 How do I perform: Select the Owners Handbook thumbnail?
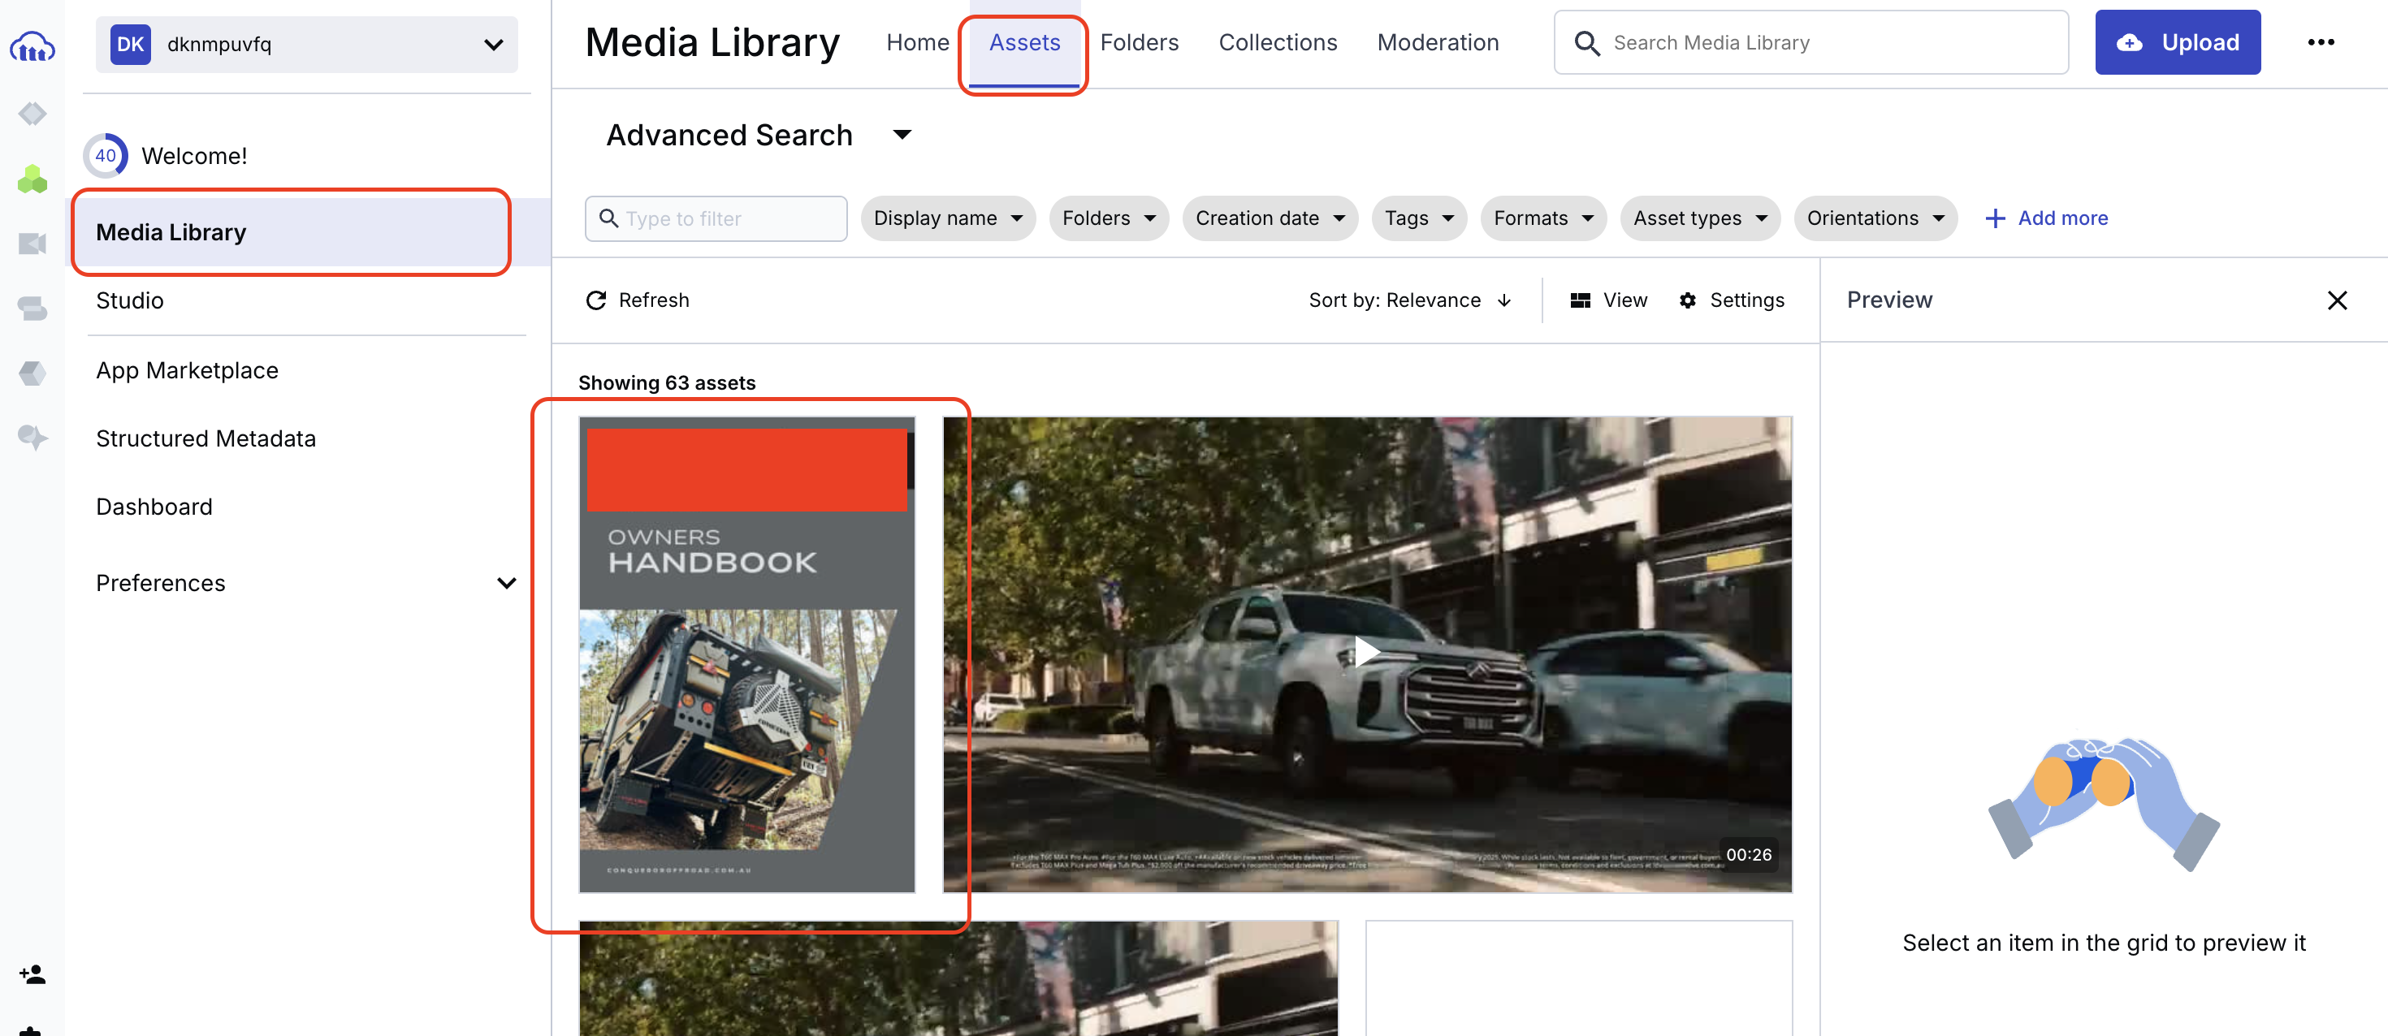pos(746,654)
